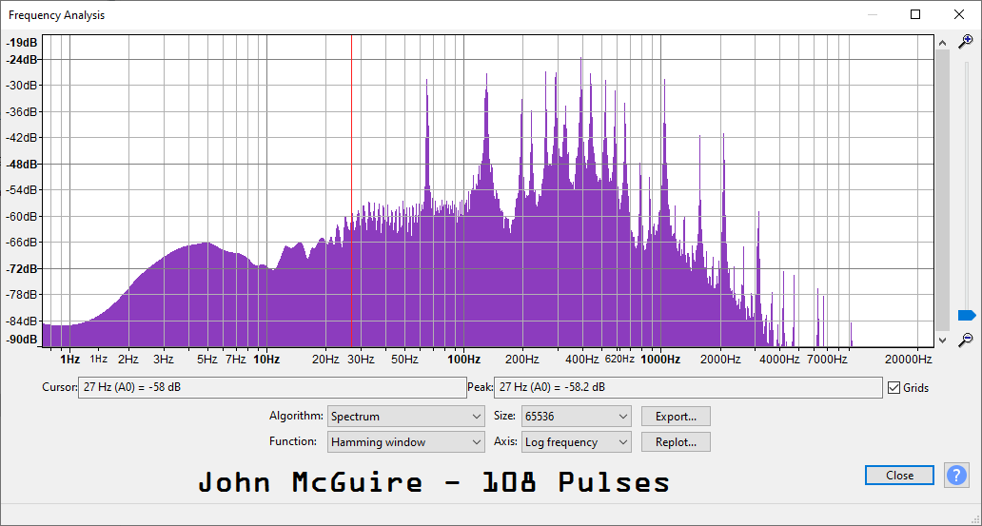This screenshot has width=982, height=526.
Task: Click the vertical scrollbar down arrow
Action: tap(943, 340)
